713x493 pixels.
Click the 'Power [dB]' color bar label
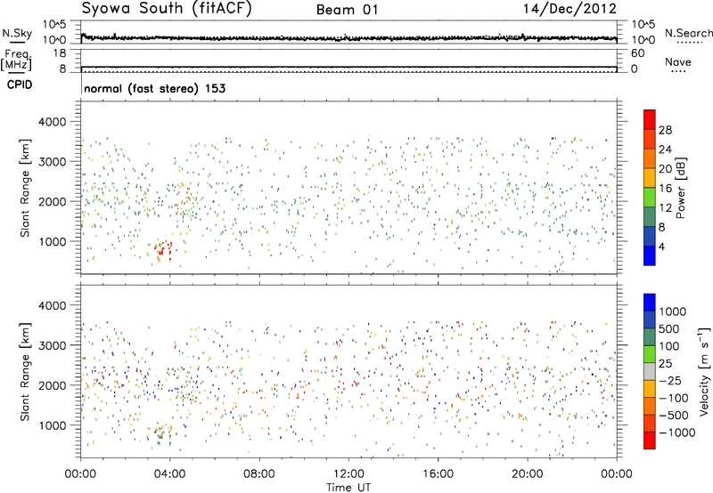coord(680,188)
